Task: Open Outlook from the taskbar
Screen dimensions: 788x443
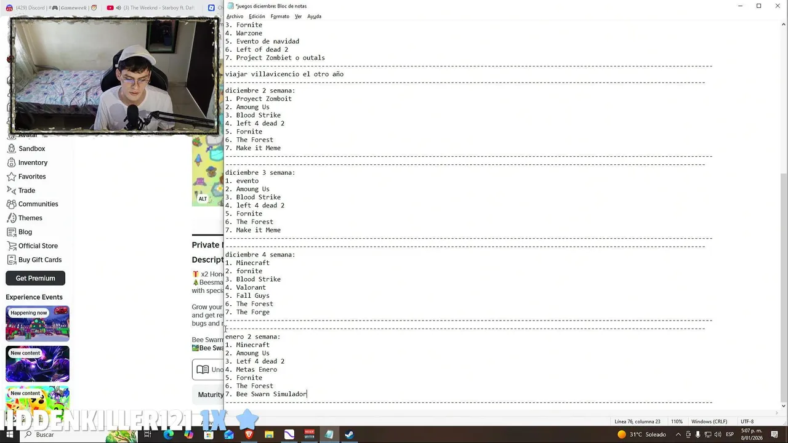Action: (229, 434)
